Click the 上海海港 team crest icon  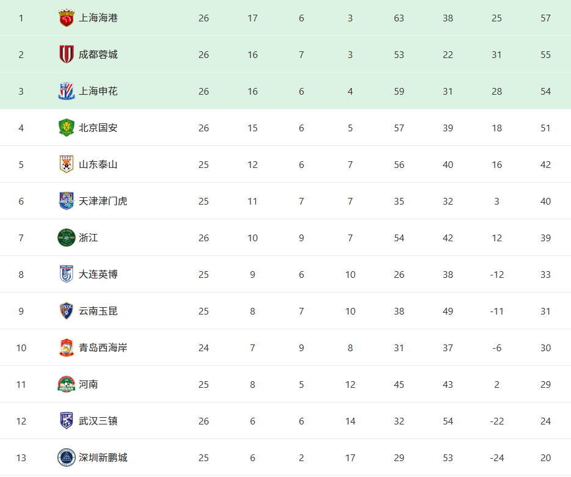click(67, 18)
